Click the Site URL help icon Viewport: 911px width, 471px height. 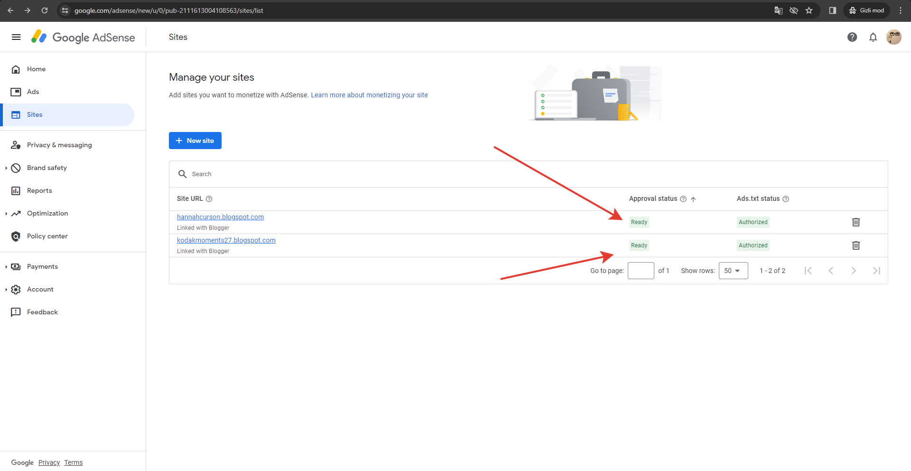[209, 199]
